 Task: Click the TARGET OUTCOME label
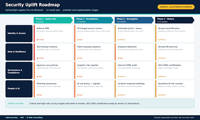coord(16,104)
